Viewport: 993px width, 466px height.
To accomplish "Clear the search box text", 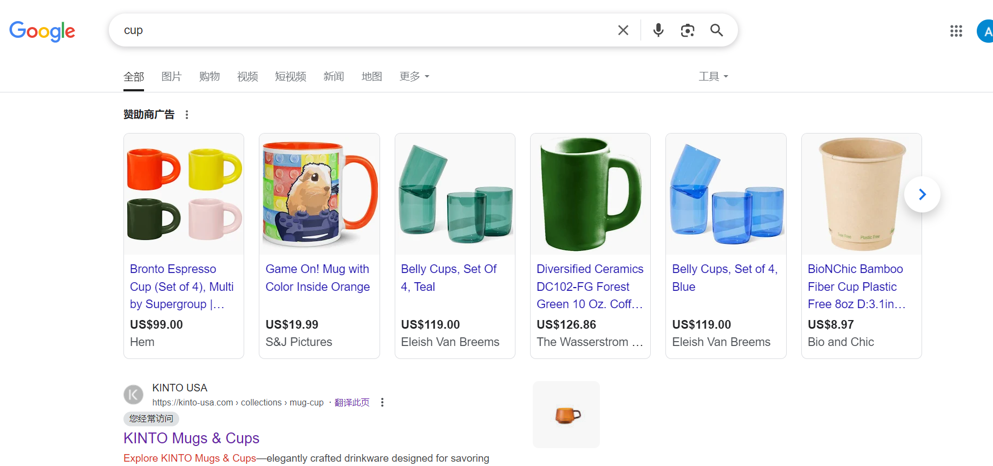I will point(623,30).
